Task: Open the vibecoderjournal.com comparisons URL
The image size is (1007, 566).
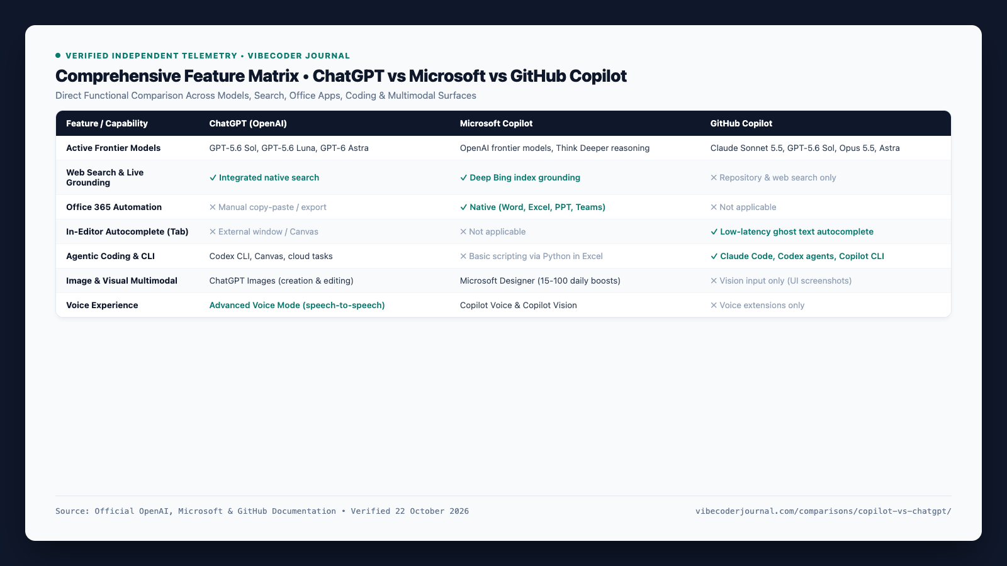Action: click(x=823, y=511)
